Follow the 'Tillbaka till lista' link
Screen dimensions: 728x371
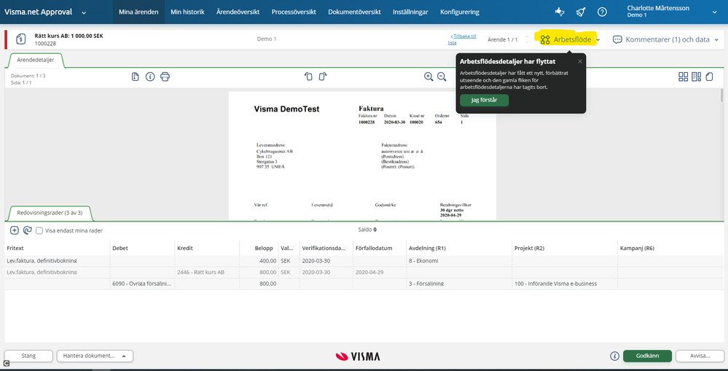(x=462, y=39)
